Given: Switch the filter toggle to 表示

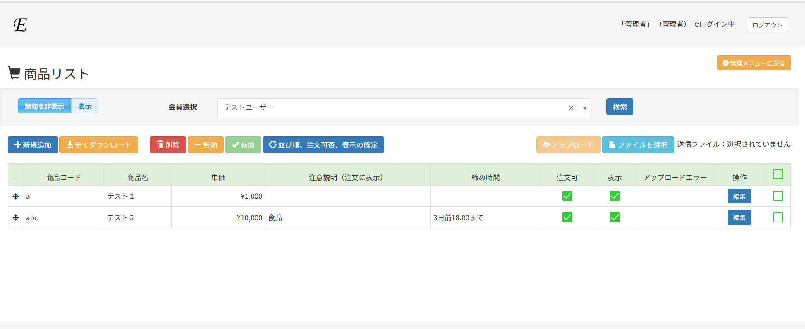Looking at the screenshot, I should tap(85, 106).
